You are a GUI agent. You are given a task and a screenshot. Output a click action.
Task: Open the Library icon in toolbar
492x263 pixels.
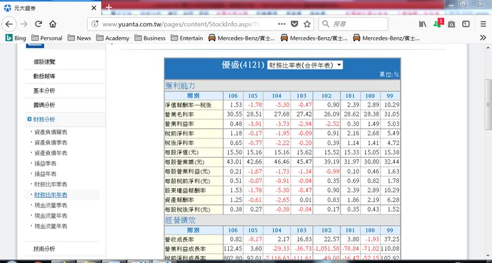click(423, 24)
